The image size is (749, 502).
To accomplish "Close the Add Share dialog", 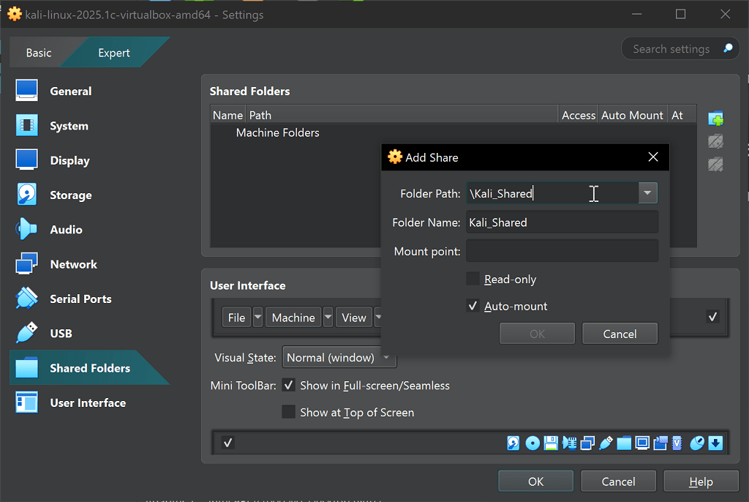I will point(653,157).
